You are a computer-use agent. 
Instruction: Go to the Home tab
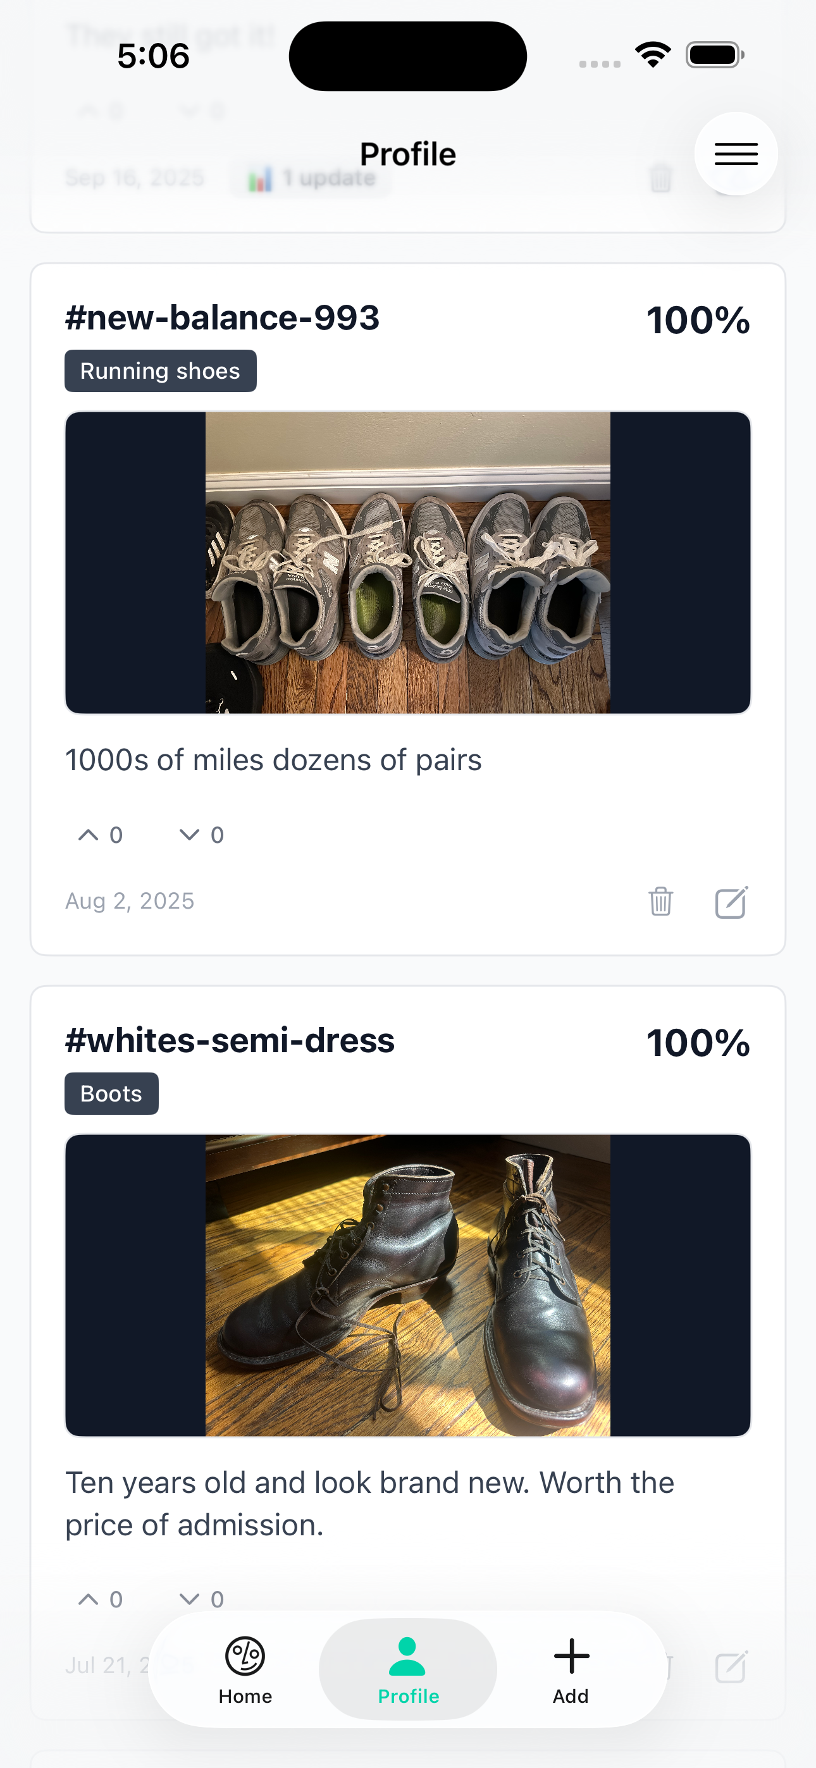[x=245, y=1669]
